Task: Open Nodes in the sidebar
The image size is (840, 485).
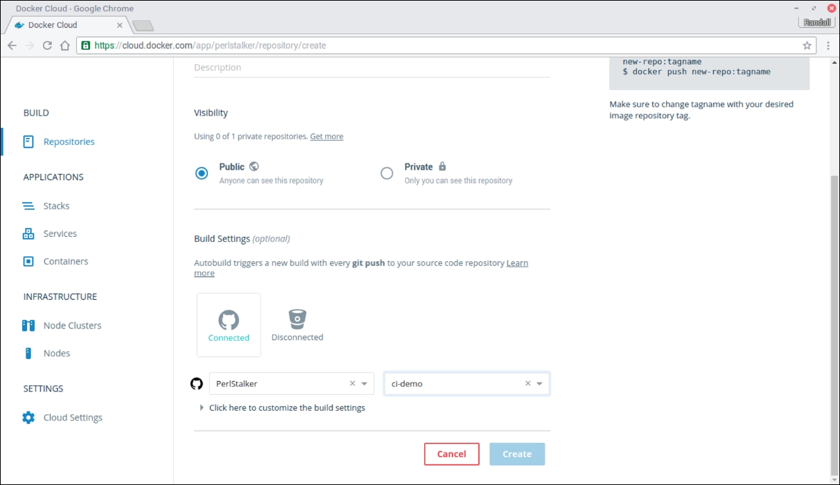Action: click(x=57, y=353)
